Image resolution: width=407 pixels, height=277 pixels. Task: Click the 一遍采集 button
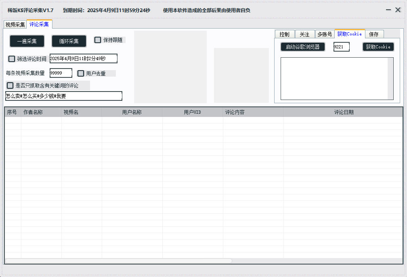click(27, 41)
